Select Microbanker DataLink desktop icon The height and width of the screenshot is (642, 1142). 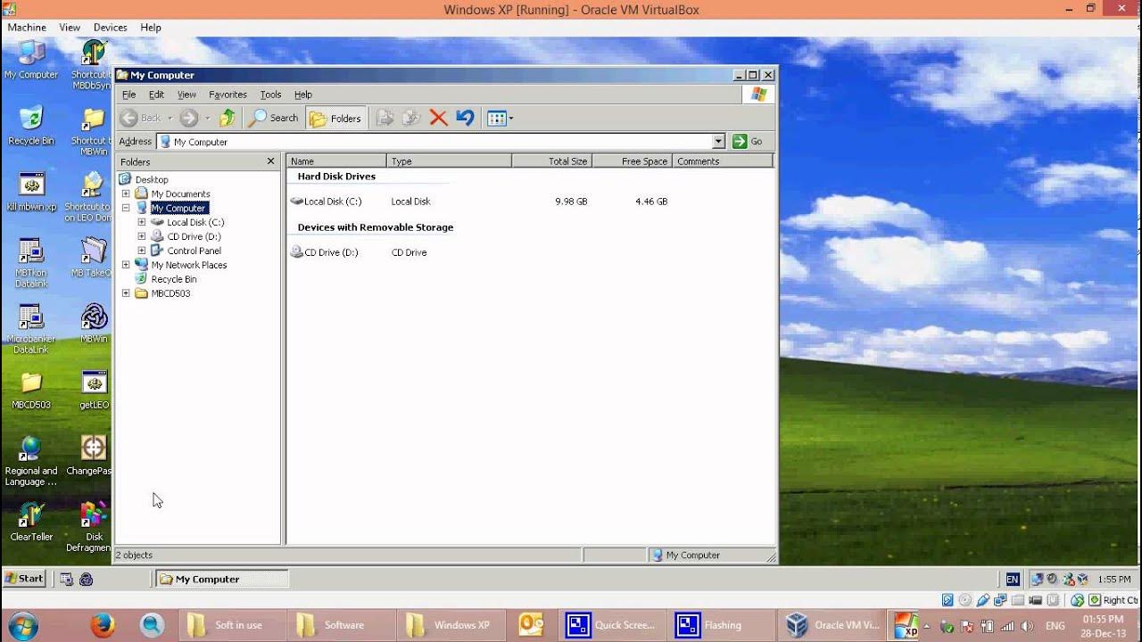click(x=31, y=329)
